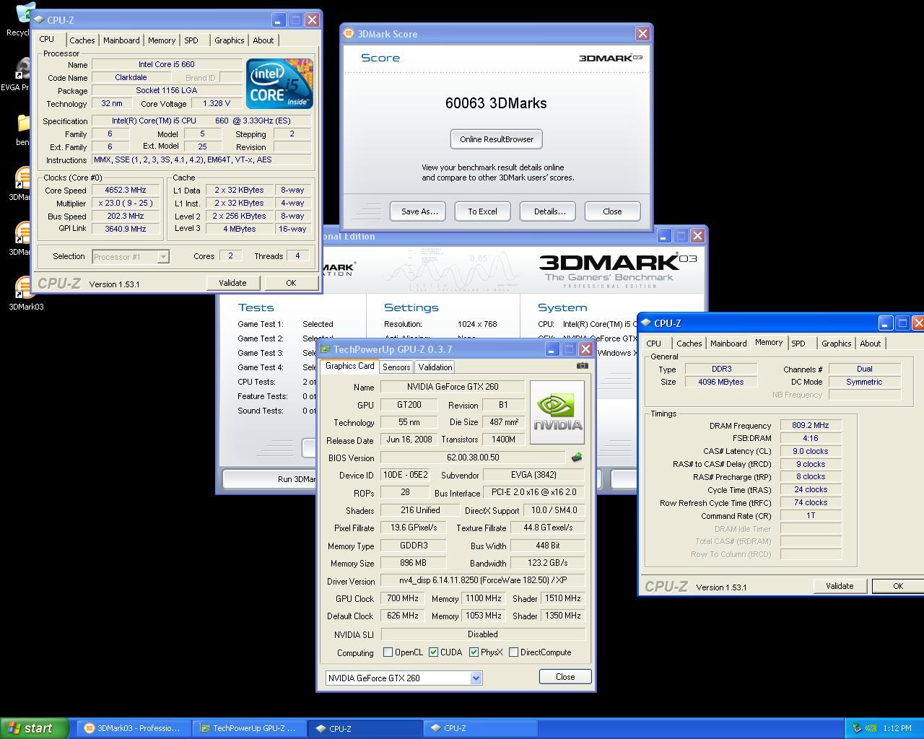Open the Windows Start menu
This screenshot has width=924, height=739.
[x=35, y=728]
